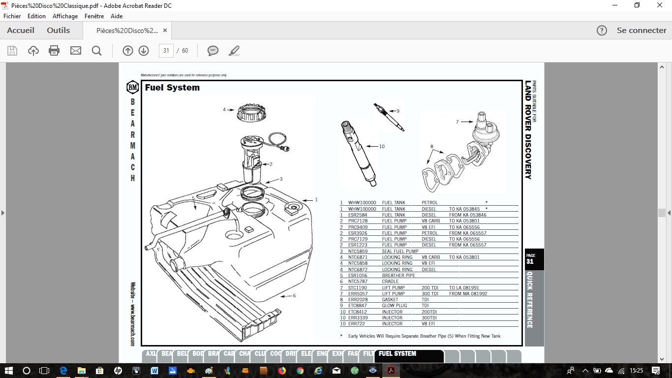Close the Pièces Disco PDF tab

165,31
